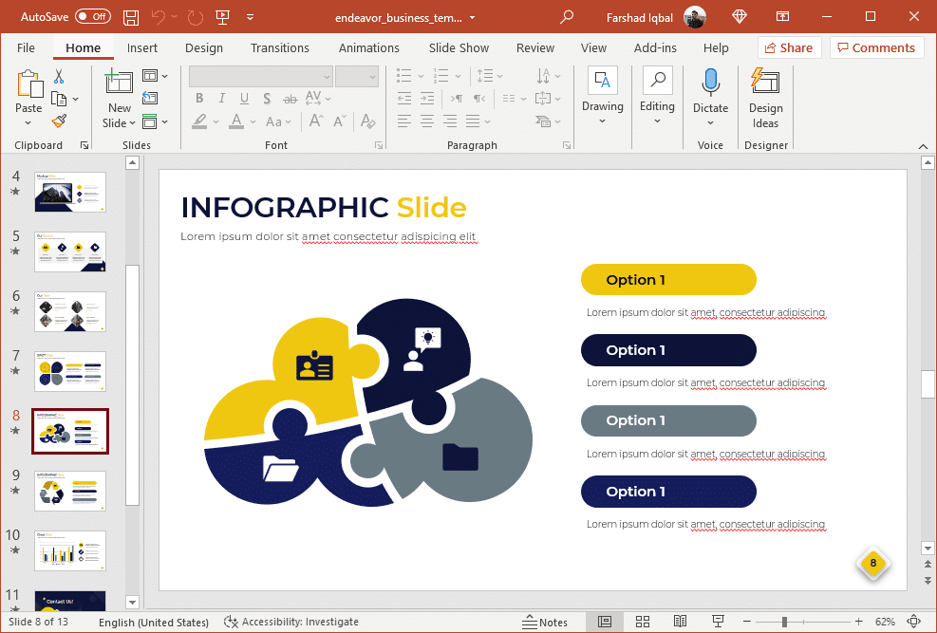Go to next slide arrow

[x=928, y=580]
